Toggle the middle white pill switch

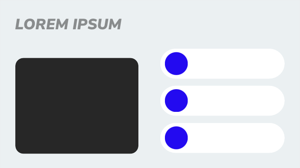coord(222,101)
